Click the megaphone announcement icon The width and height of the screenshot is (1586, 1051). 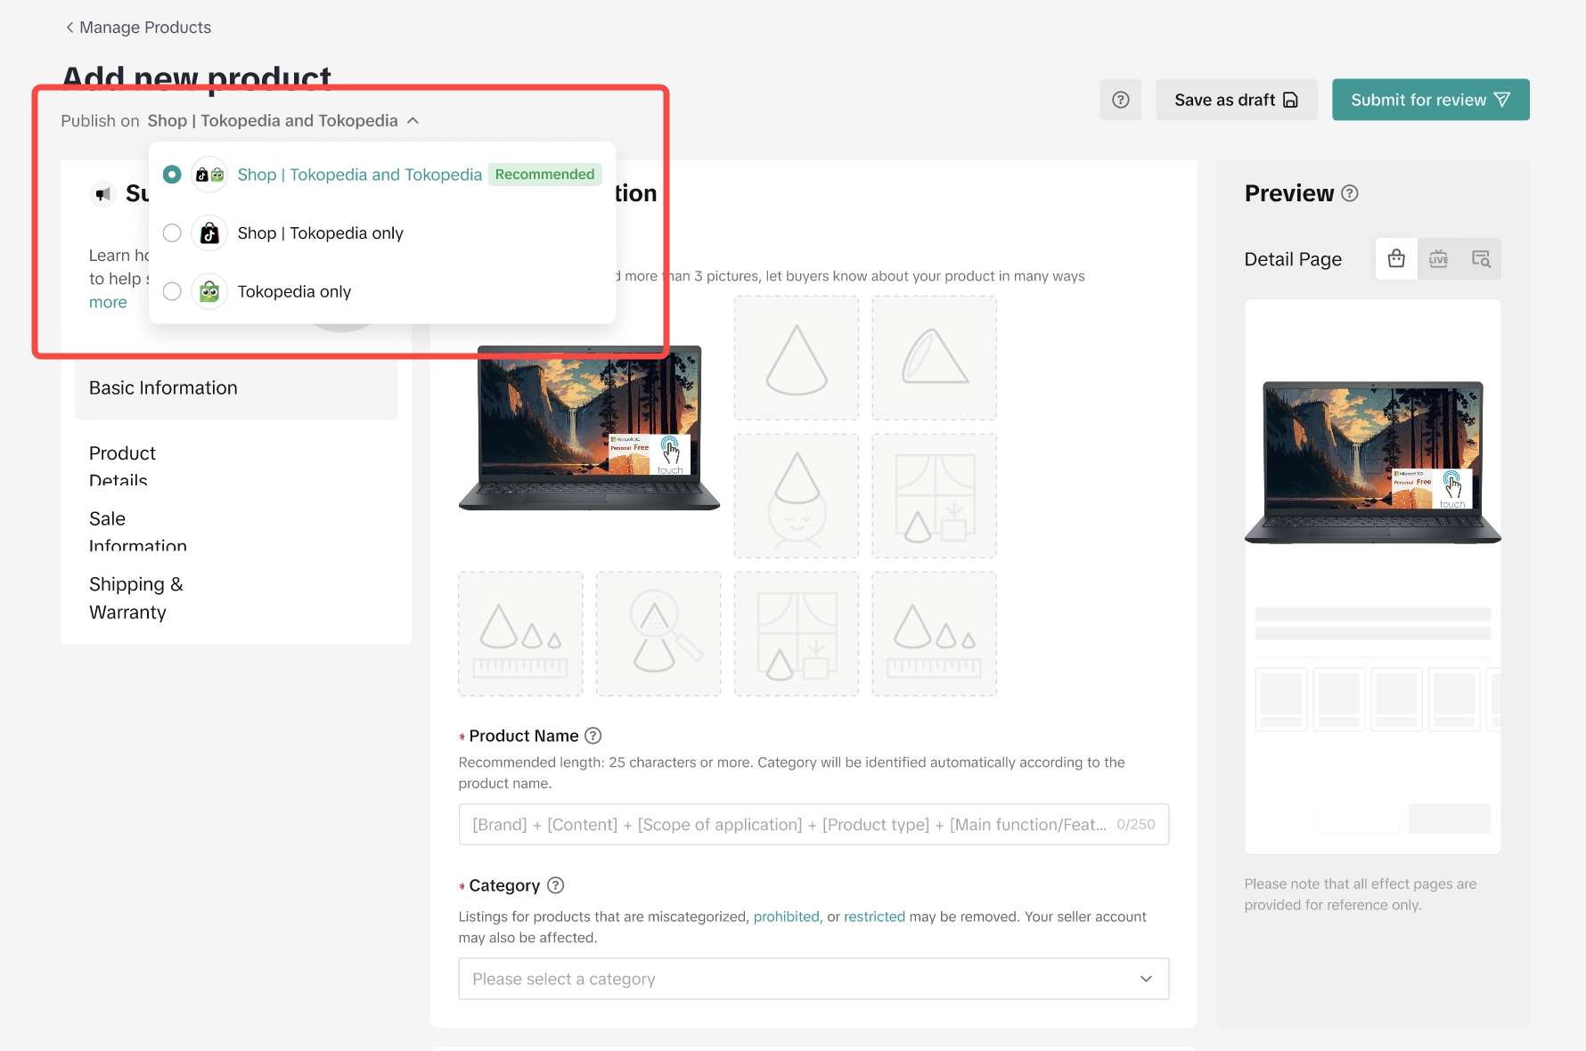[103, 193]
